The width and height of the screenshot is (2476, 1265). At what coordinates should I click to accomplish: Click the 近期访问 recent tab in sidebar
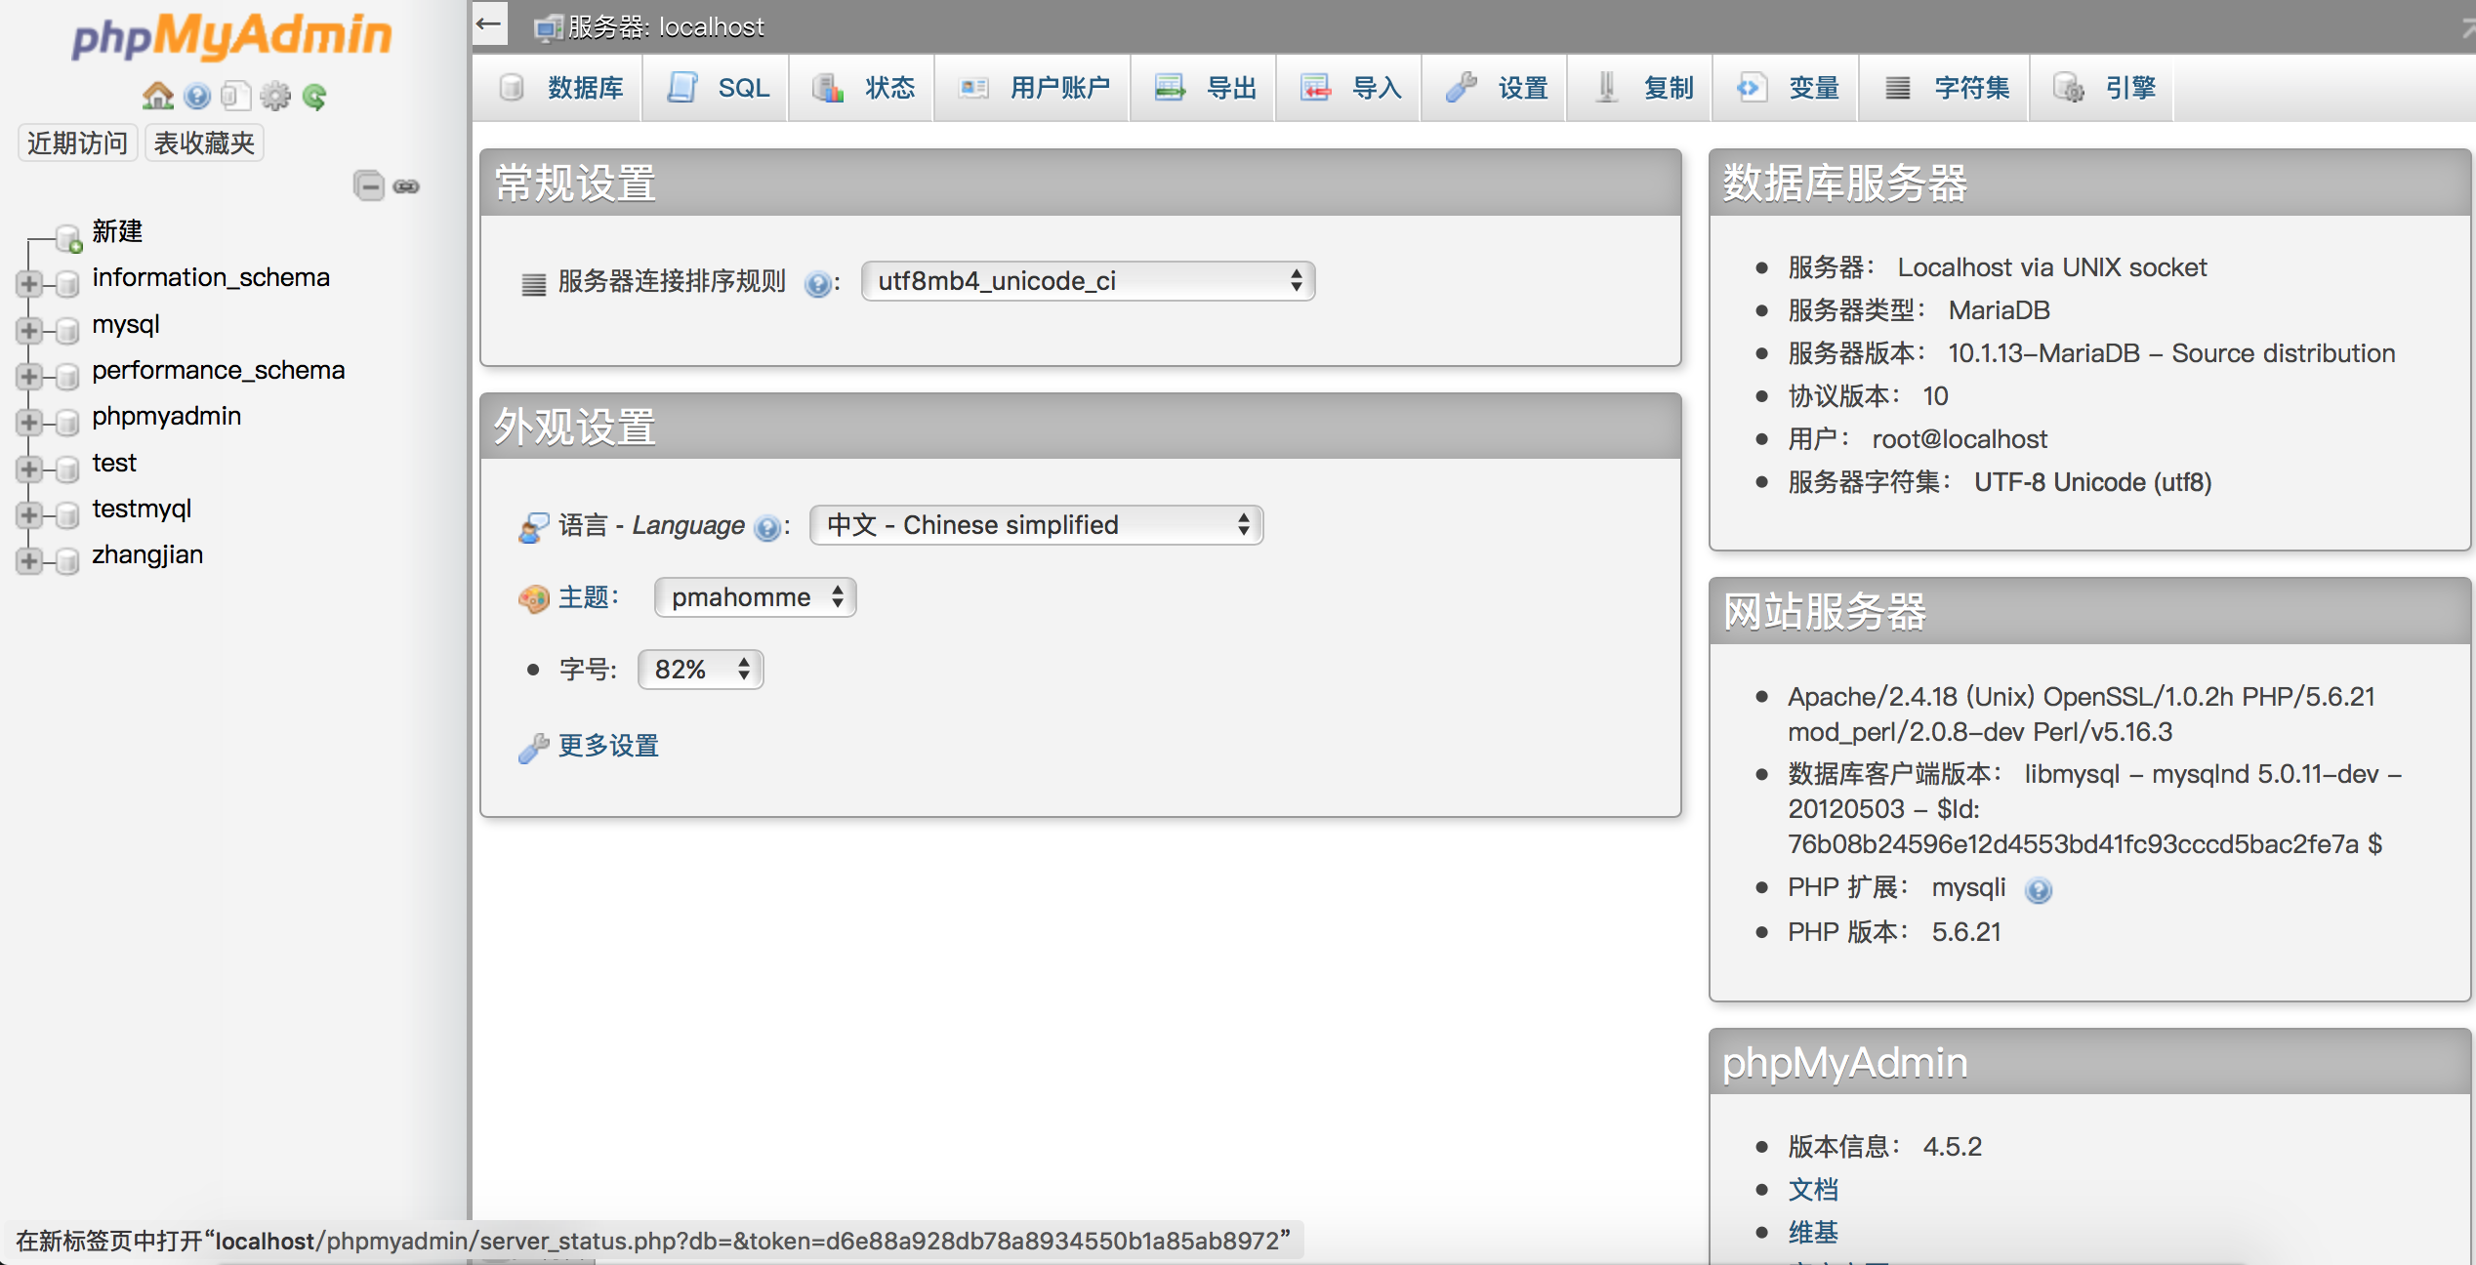pos(77,143)
